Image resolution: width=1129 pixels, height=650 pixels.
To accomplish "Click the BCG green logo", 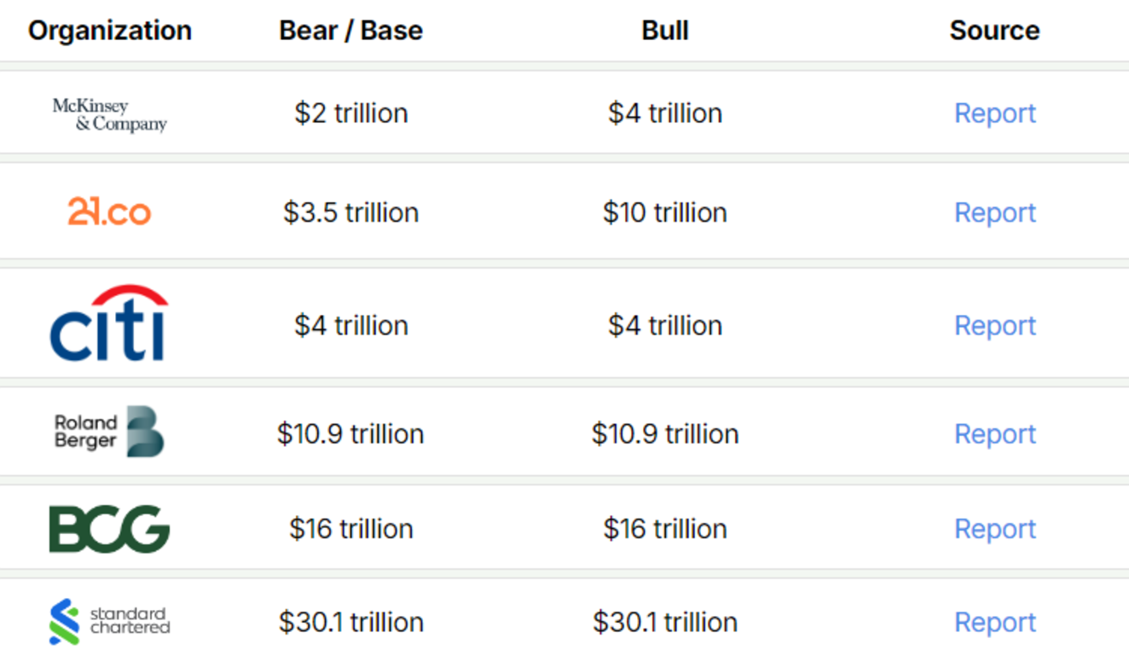I will (109, 529).
